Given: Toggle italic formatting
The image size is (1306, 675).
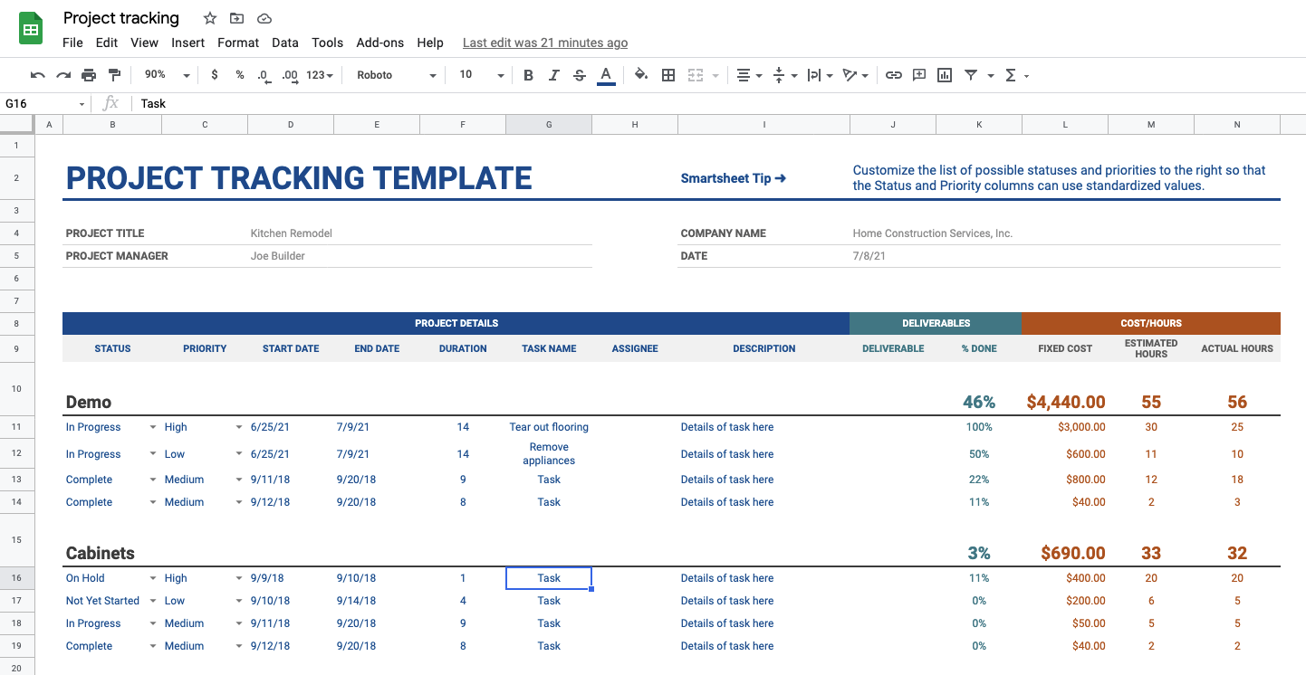Looking at the screenshot, I should point(554,75).
